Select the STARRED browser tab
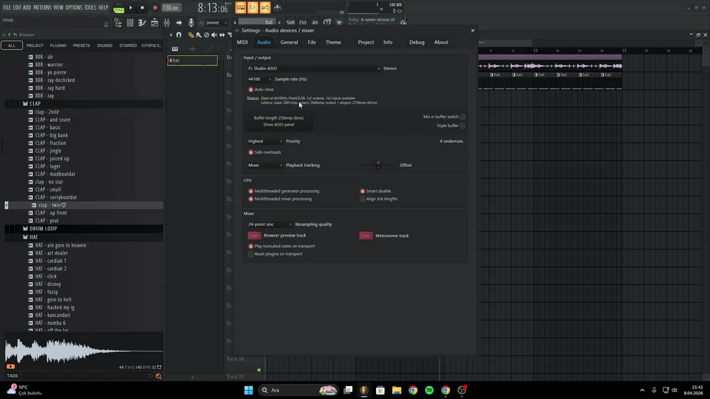710x399 pixels. click(x=128, y=45)
